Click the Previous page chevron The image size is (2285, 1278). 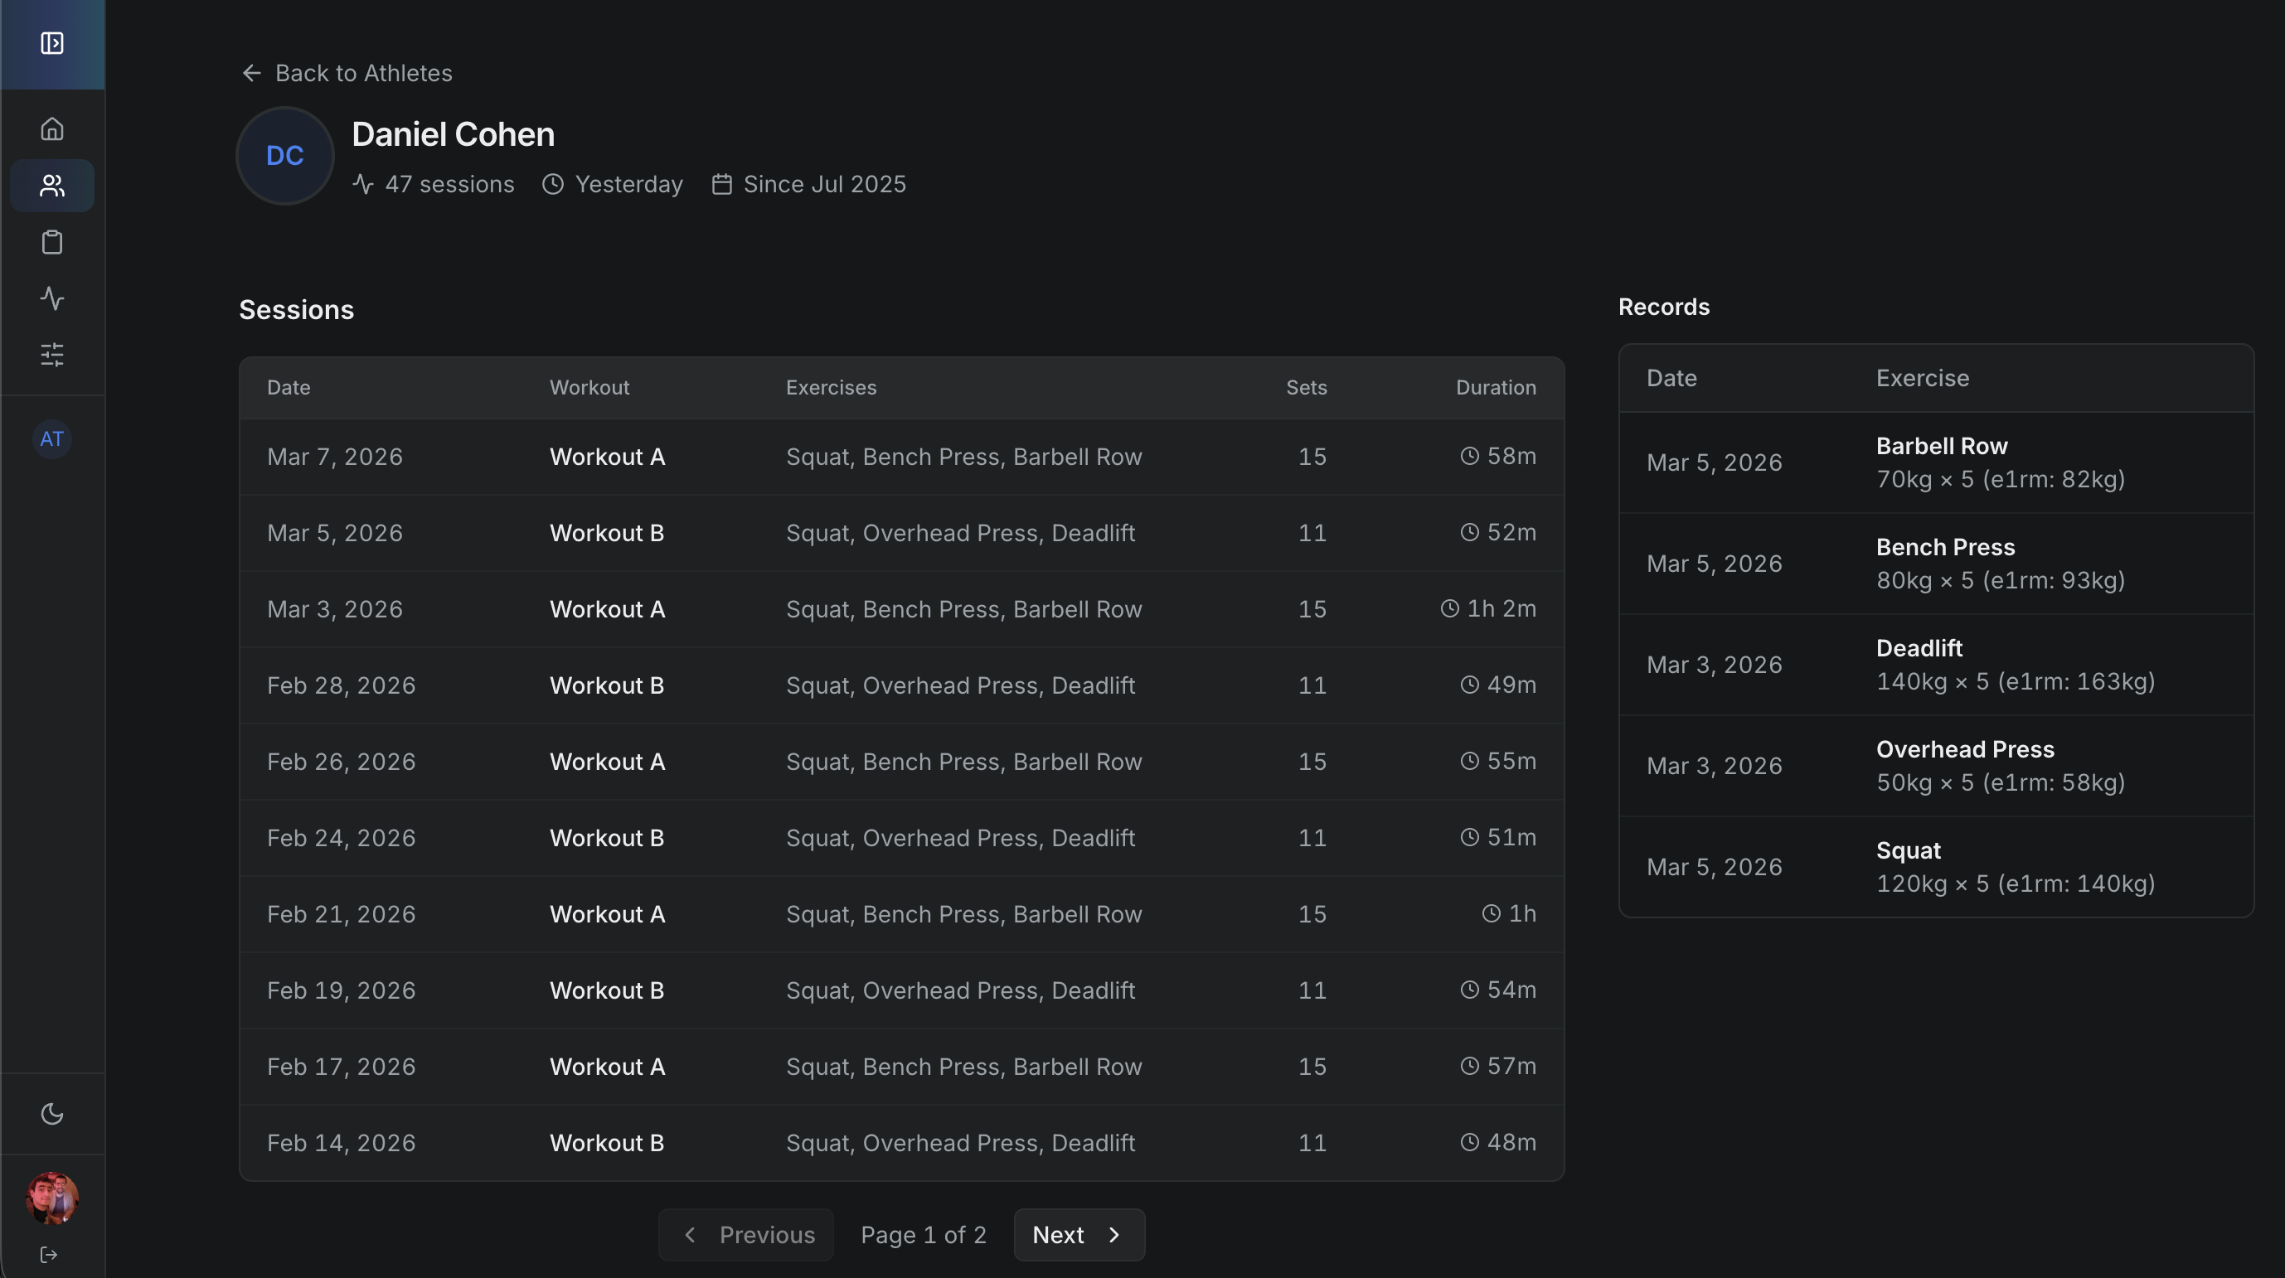(690, 1235)
